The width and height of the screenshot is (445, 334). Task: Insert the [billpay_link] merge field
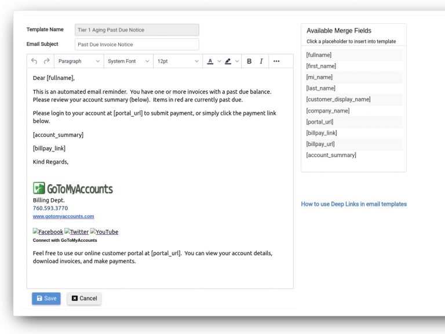tap(321, 133)
